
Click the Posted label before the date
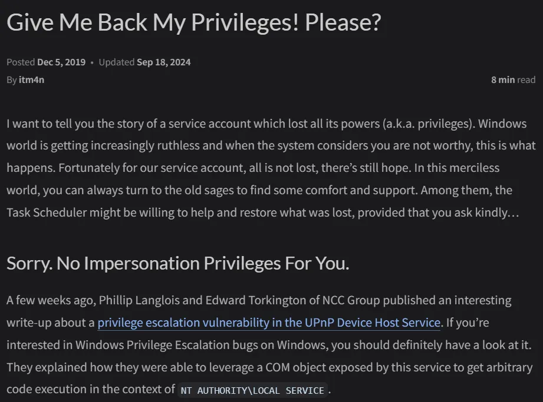click(21, 62)
